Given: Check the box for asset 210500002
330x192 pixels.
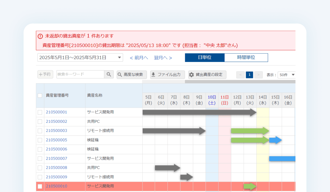Looking at the screenshot, I should (x=40, y=122).
